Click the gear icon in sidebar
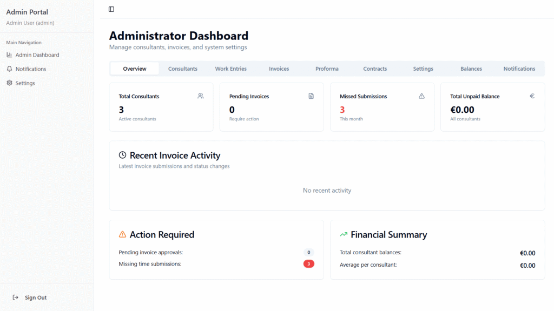Image resolution: width=554 pixels, height=311 pixels. [x=9, y=83]
